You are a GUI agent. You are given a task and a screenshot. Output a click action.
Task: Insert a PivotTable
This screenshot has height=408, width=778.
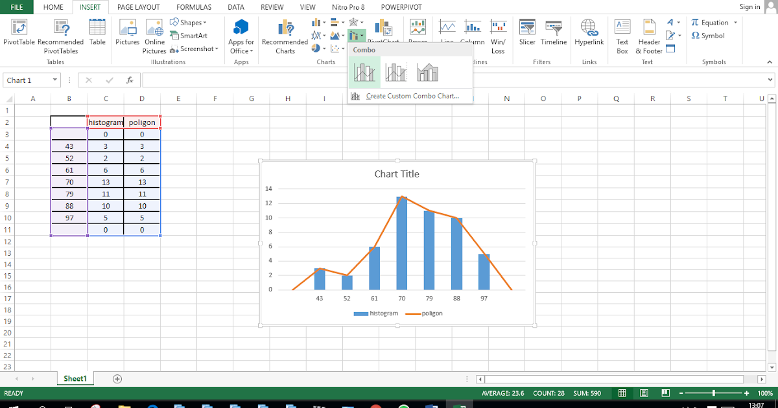[19, 34]
